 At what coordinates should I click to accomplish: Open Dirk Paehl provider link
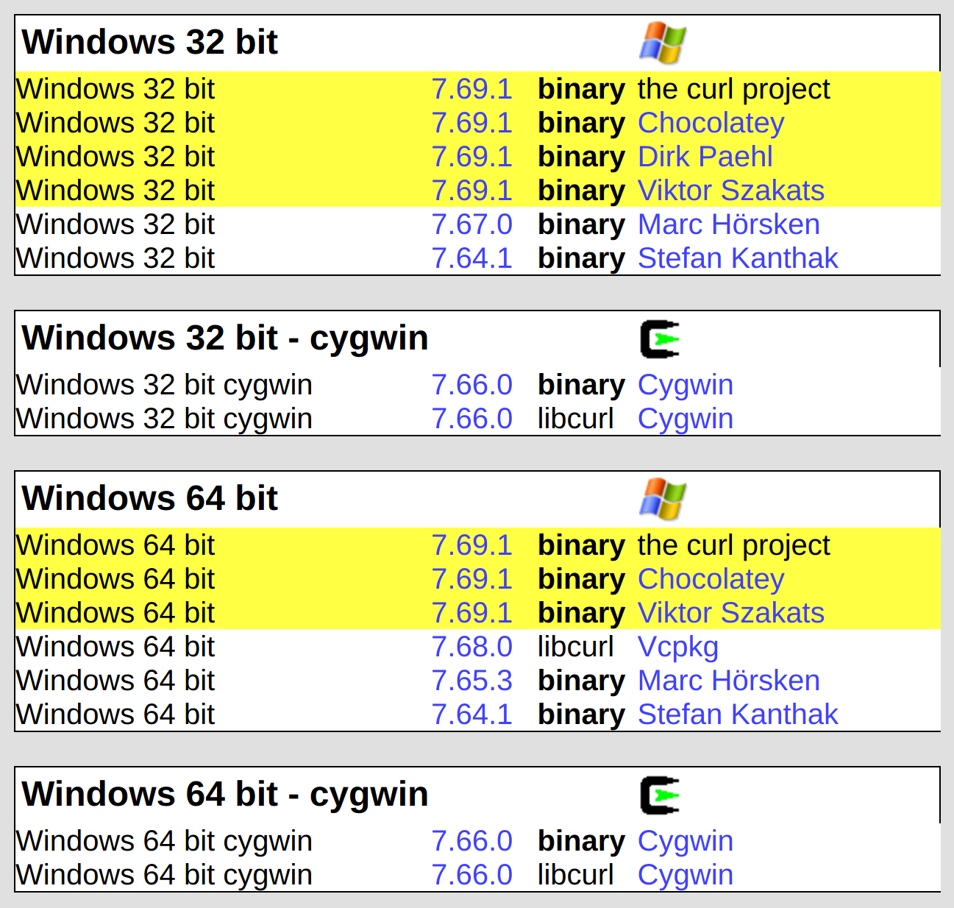[x=705, y=157]
